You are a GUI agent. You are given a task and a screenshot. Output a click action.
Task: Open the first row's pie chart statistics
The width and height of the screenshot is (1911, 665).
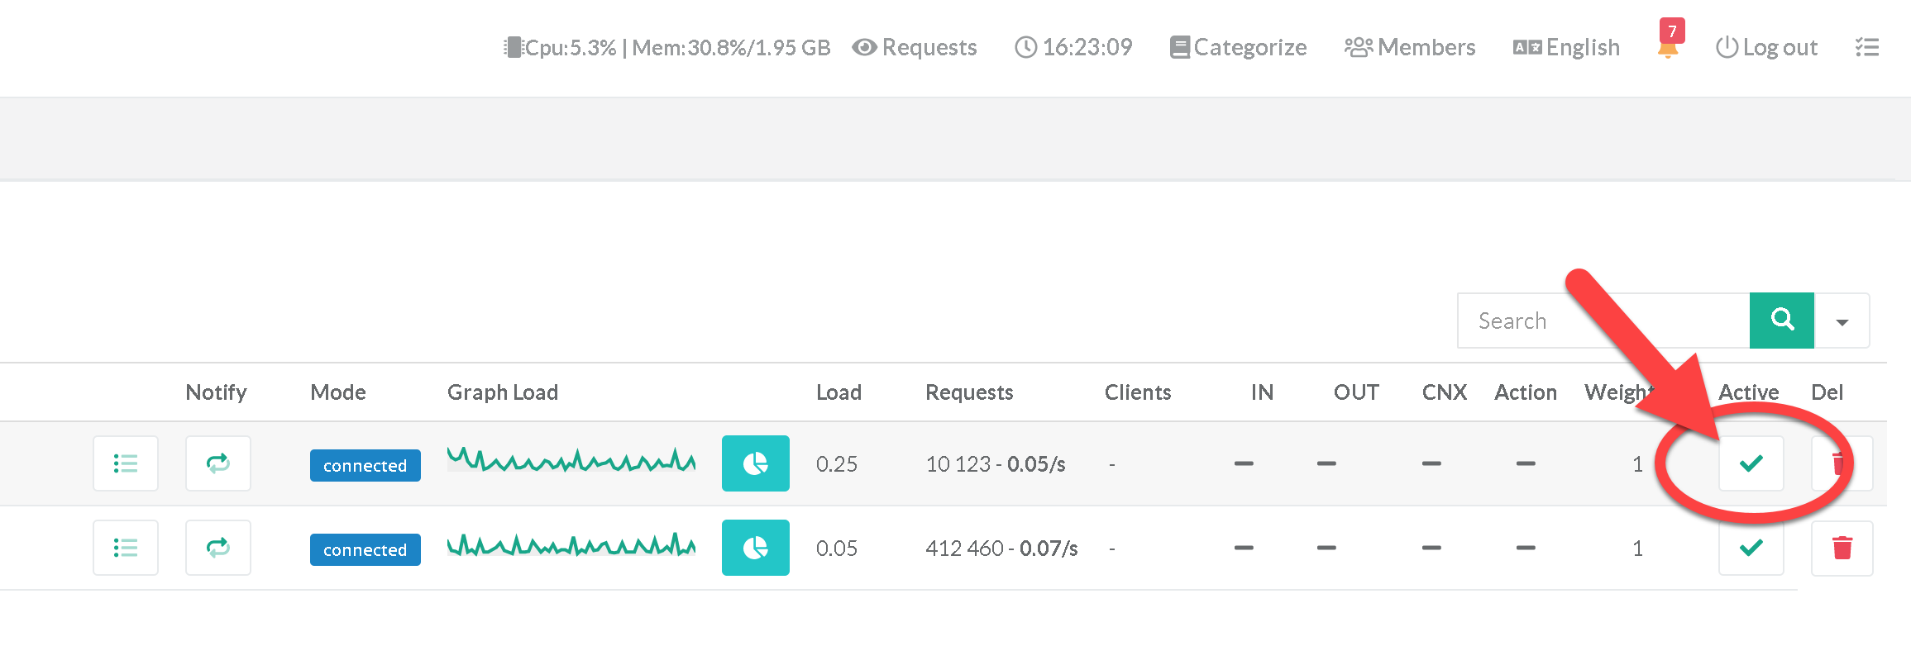pyautogui.click(x=755, y=463)
